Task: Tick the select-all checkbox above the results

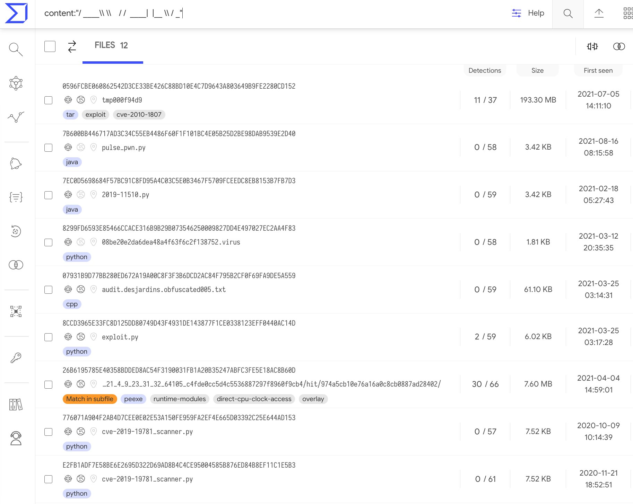Action: point(50,46)
